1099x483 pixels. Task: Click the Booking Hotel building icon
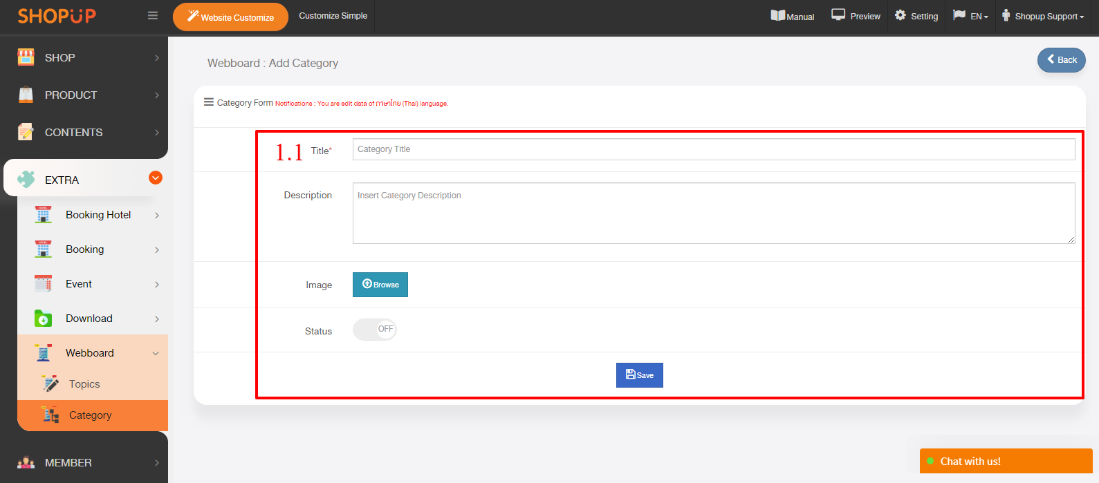tap(43, 215)
